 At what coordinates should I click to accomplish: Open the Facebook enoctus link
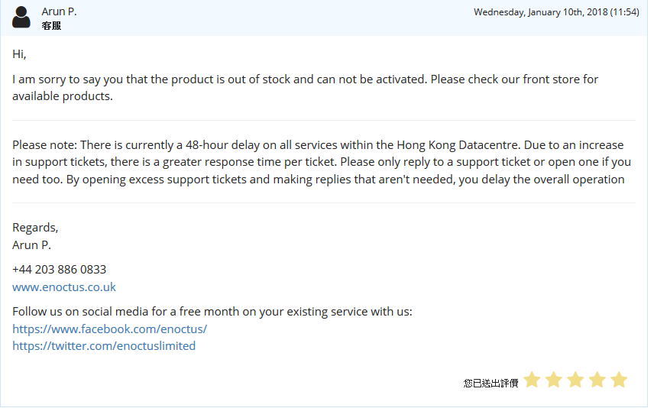click(x=109, y=329)
